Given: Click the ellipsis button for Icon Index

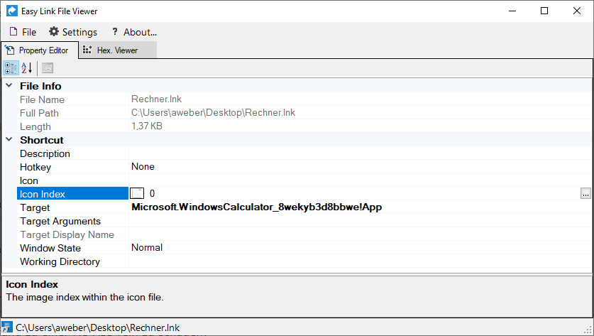Looking at the screenshot, I should coord(585,194).
